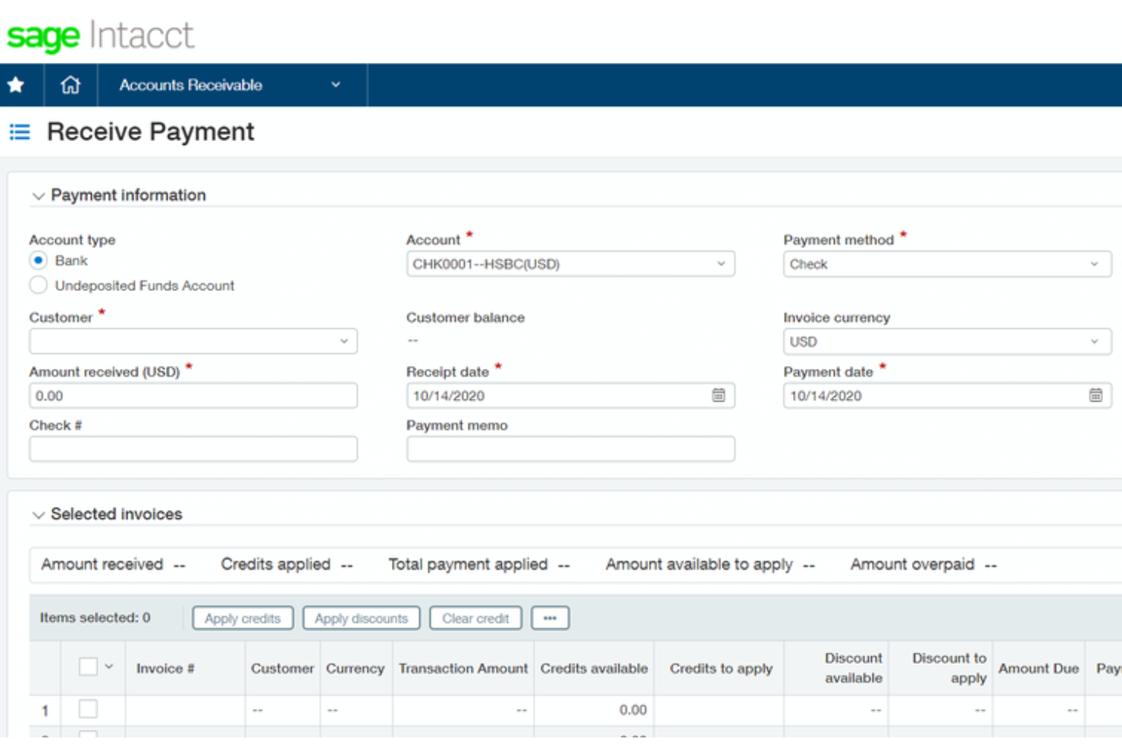Open the Payment method Check dropdown
Image resolution: width=1122 pixels, height=748 pixels.
[x=948, y=264]
